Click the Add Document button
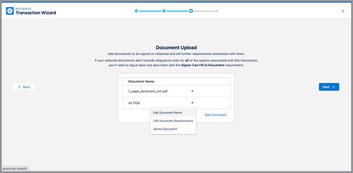Viewport: 353px width, 173px height. (x=215, y=115)
